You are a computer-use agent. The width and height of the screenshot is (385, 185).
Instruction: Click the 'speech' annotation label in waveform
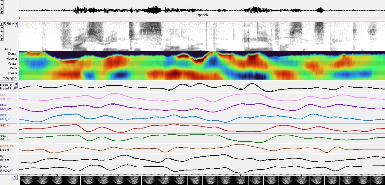[x=202, y=15]
